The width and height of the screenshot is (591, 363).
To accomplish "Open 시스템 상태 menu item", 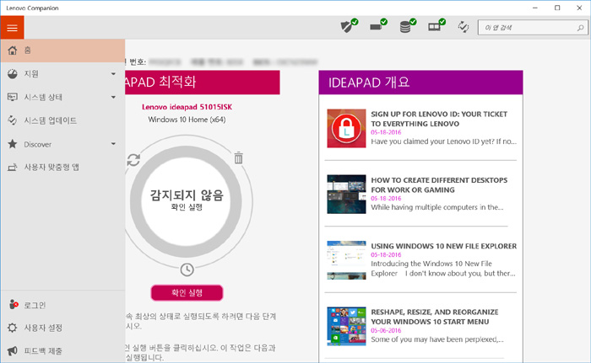I will pyautogui.click(x=63, y=97).
